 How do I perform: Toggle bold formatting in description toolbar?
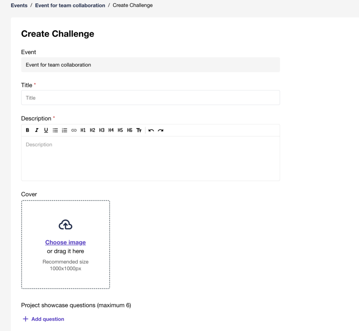click(x=28, y=130)
